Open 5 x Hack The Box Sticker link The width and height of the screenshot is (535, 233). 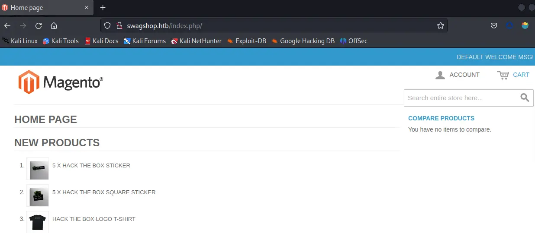[91, 165]
